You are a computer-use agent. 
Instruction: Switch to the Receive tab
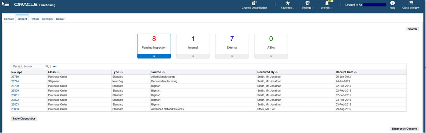(9, 19)
